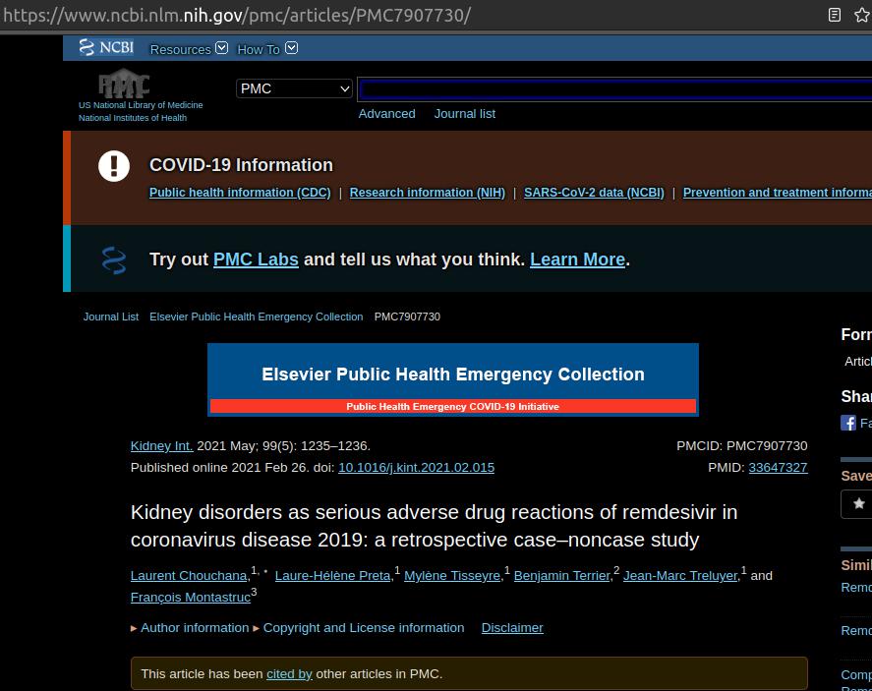Click National Institutes of Health text
Screen dimensions: 872x691
(x=133, y=118)
